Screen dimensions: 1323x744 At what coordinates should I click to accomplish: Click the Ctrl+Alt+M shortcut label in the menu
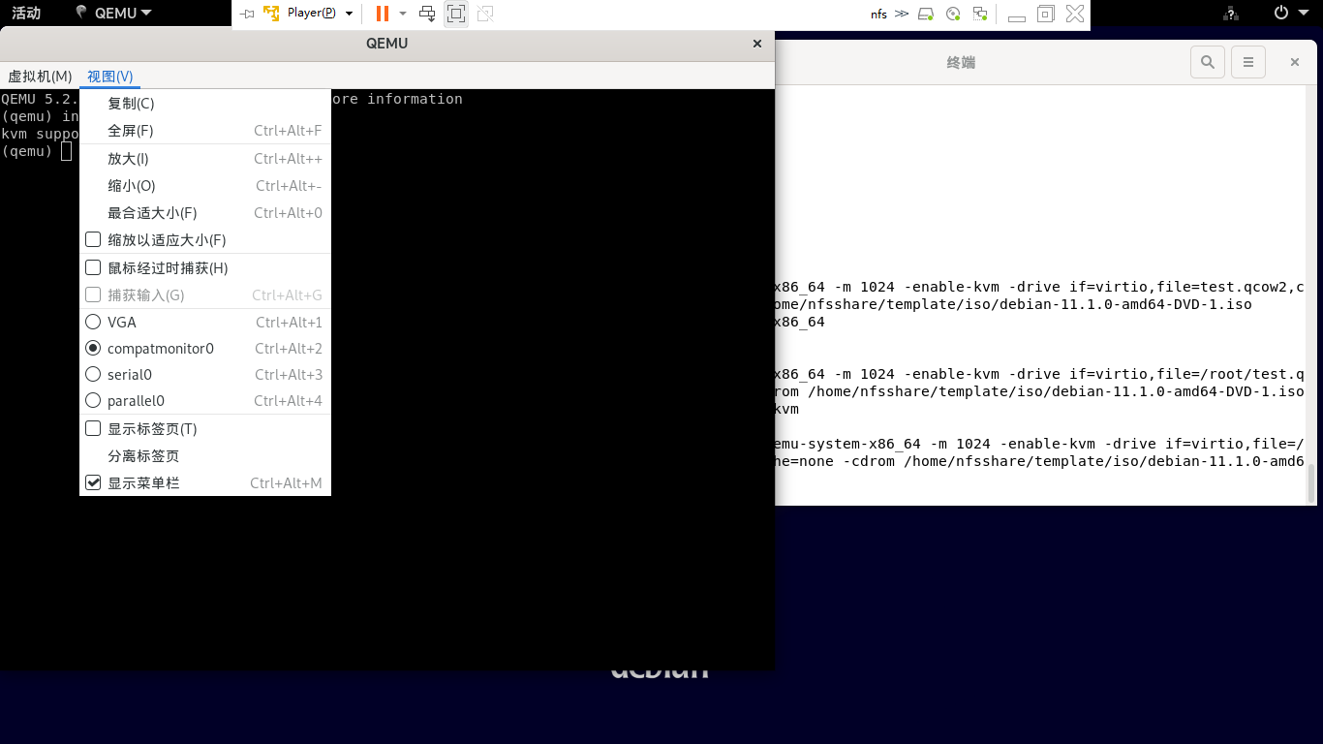point(286,482)
